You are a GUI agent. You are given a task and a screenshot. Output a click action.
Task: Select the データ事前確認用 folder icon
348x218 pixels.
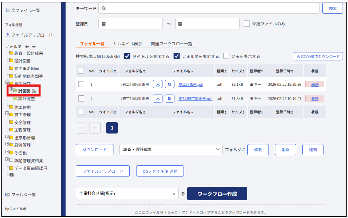coord(11,168)
